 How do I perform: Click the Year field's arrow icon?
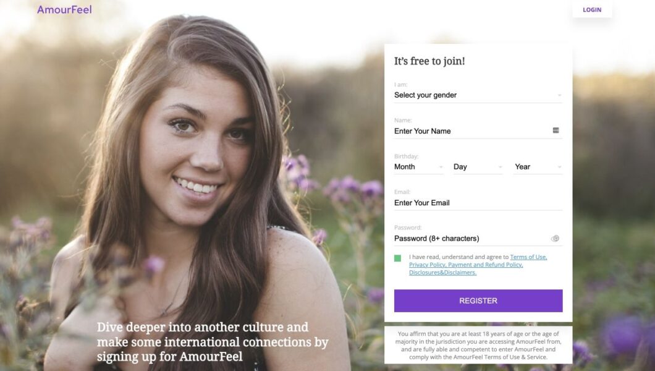point(559,167)
